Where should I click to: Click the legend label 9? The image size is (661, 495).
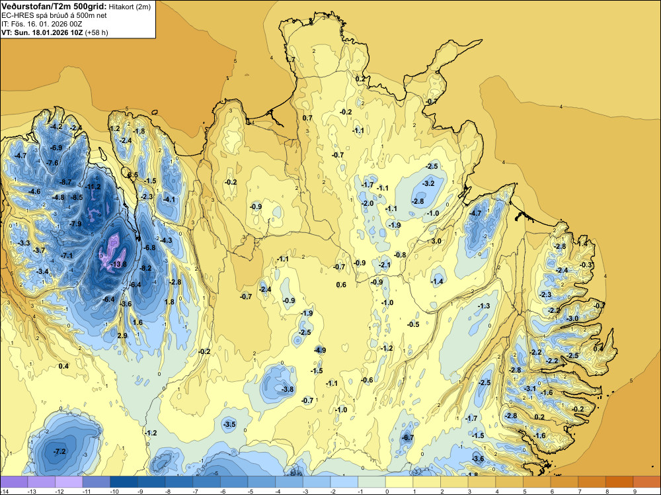tap(635, 491)
